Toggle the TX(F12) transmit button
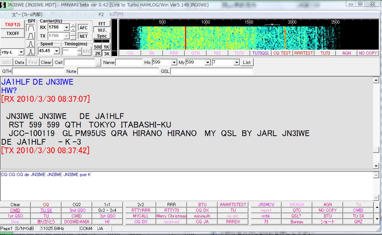 13,25
